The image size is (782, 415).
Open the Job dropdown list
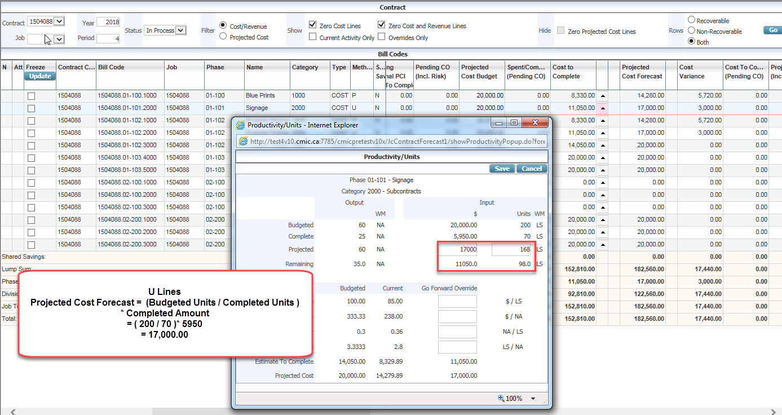[x=59, y=39]
